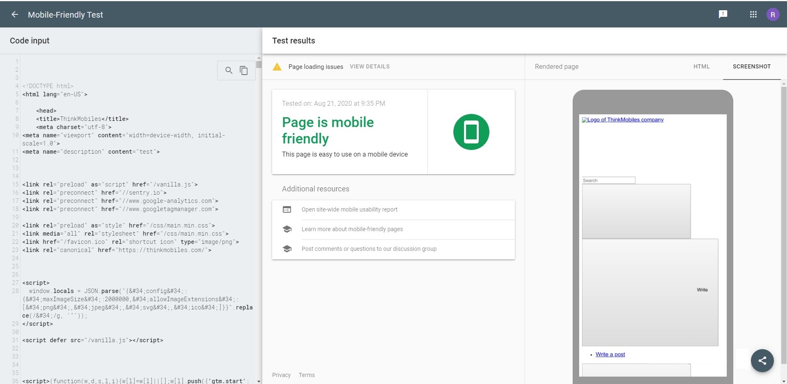
Task: Click the 'Test results' panel heading
Action: pos(293,41)
